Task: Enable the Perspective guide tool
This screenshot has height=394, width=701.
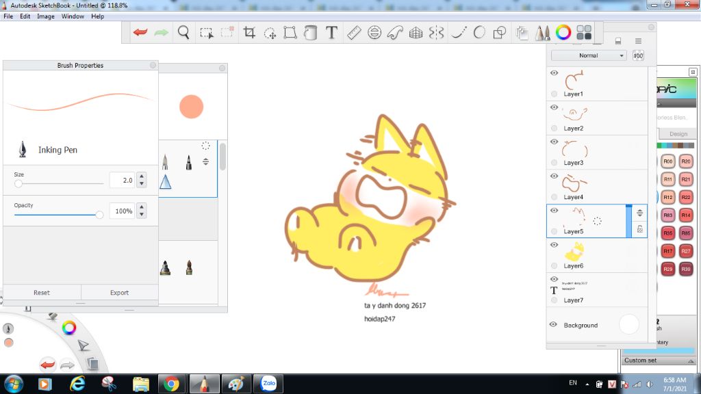Action: point(416,32)
